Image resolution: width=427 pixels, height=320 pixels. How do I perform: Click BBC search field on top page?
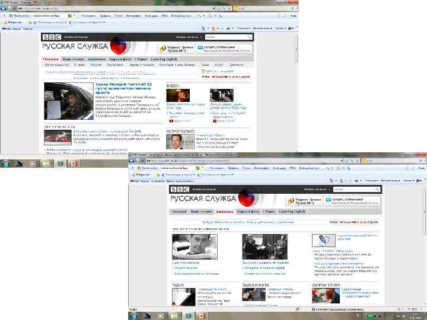(x=226, y=37)
